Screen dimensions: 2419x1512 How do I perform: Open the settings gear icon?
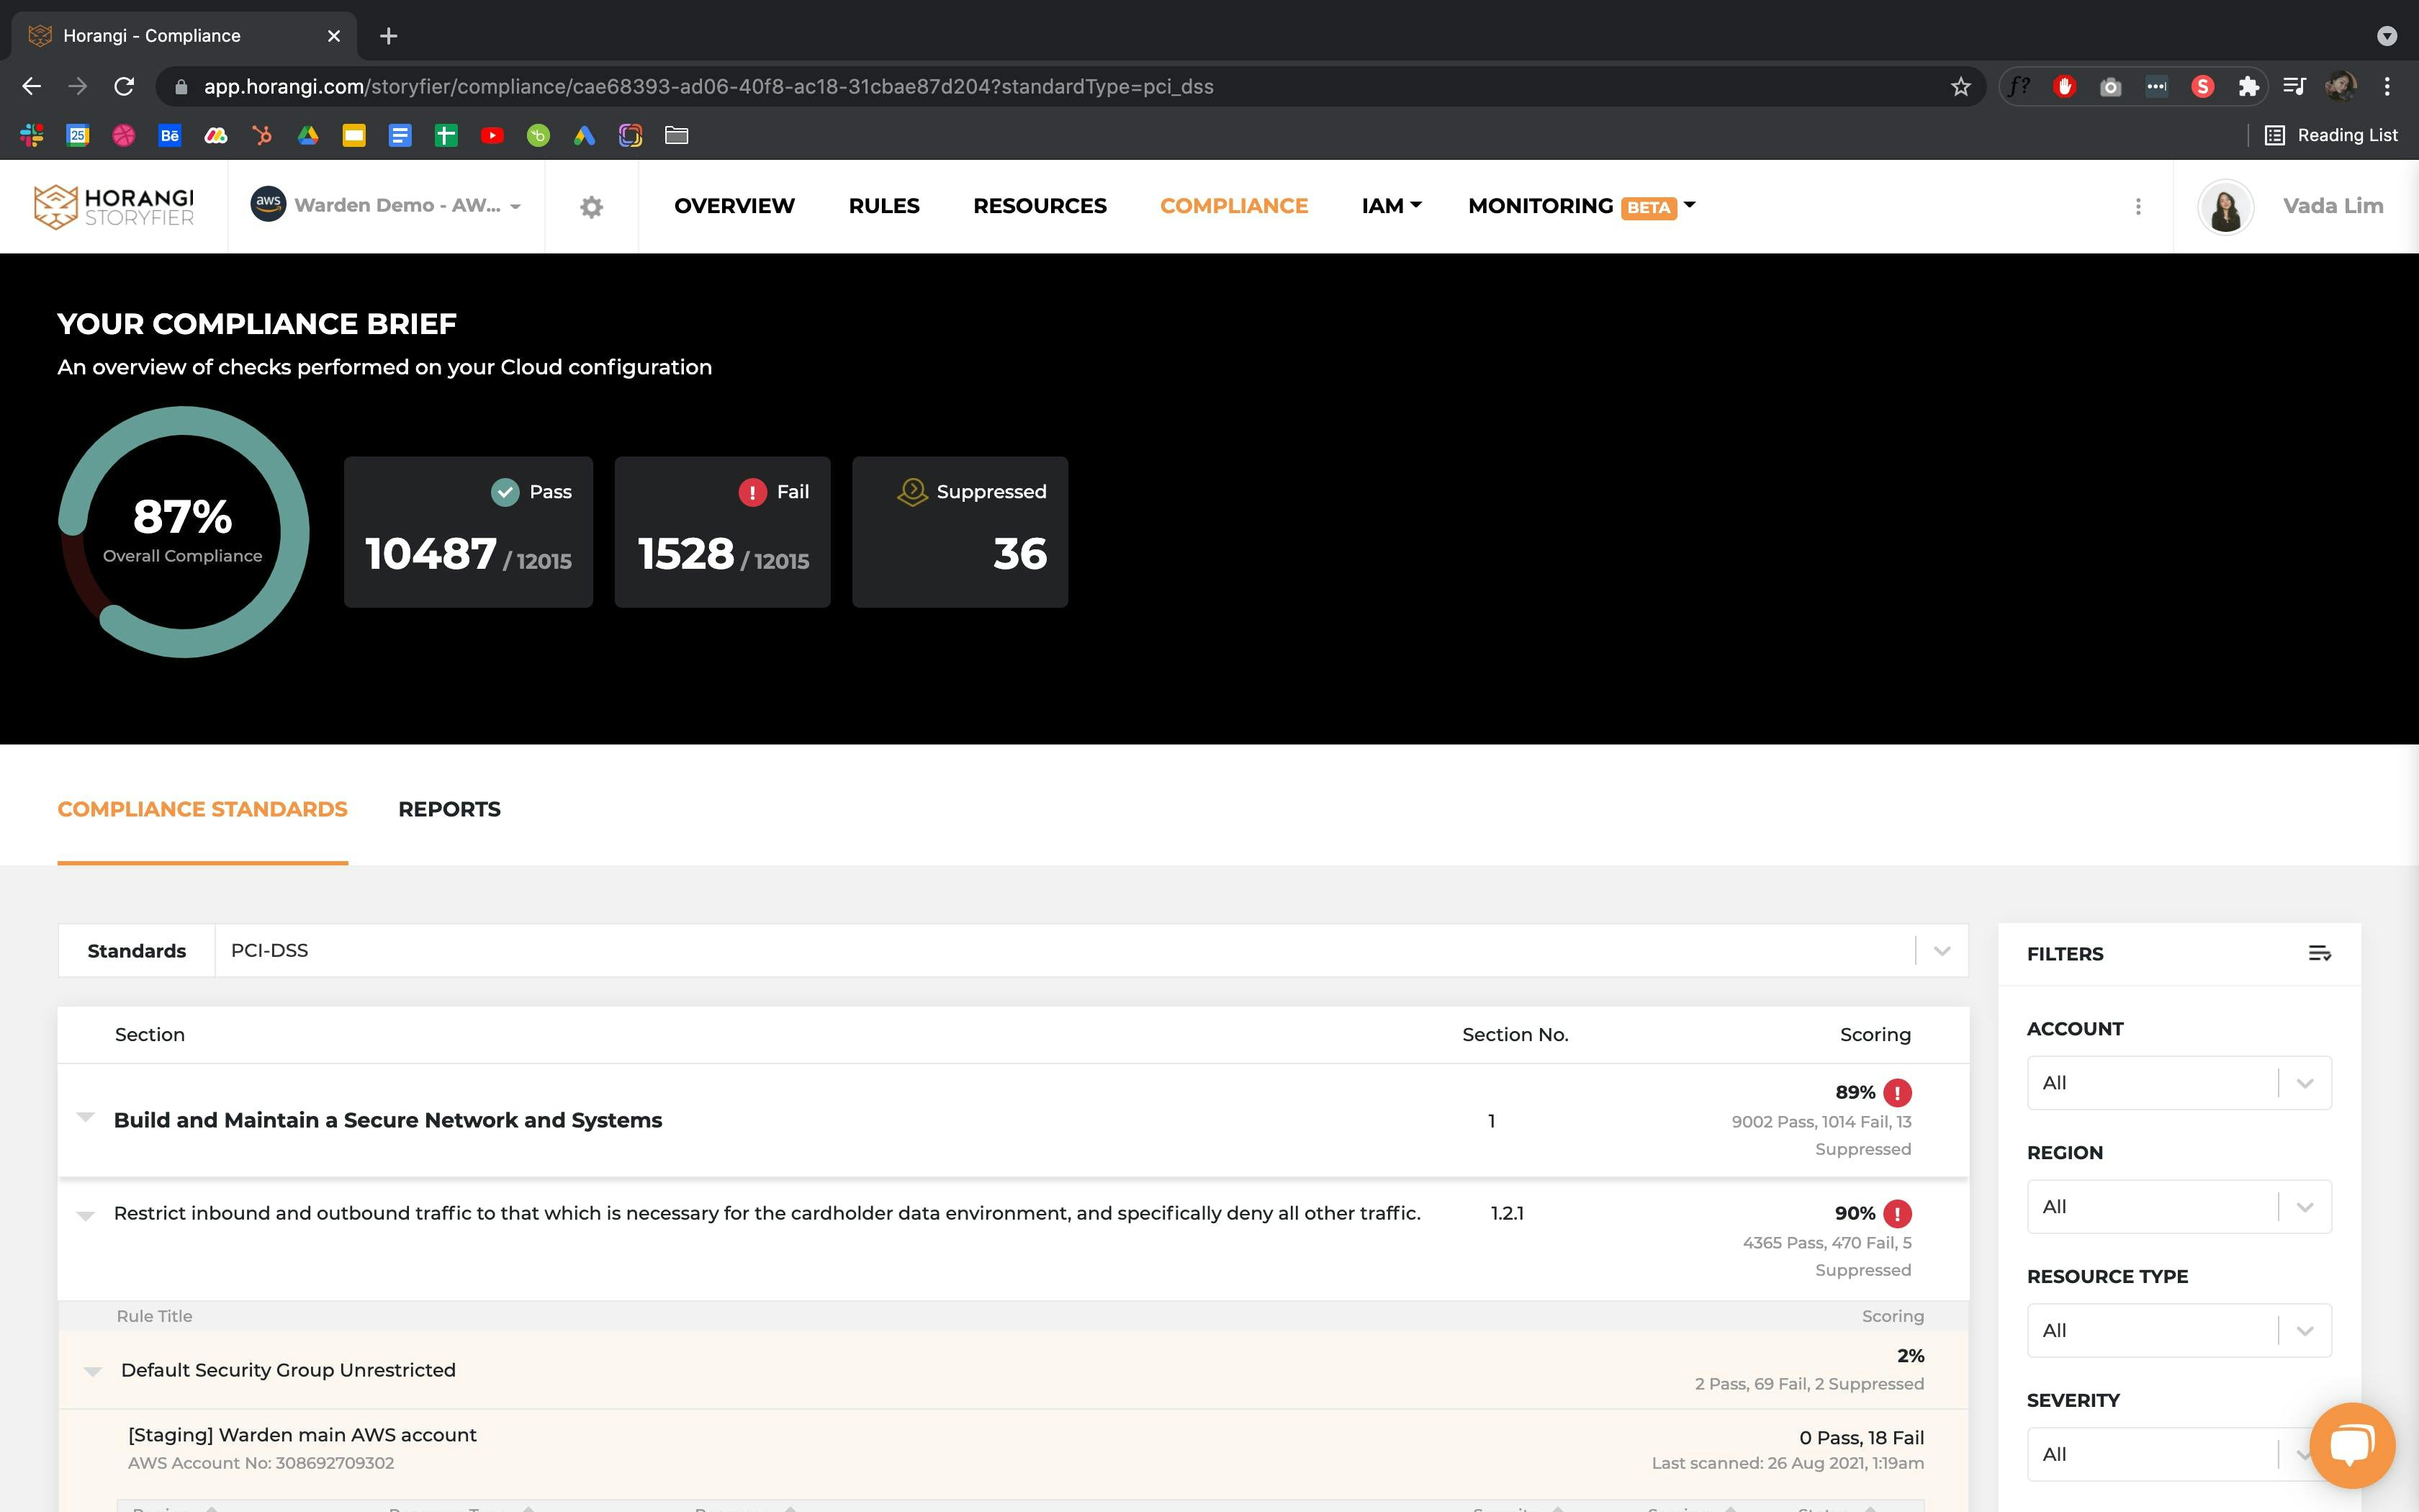point(592,207)
